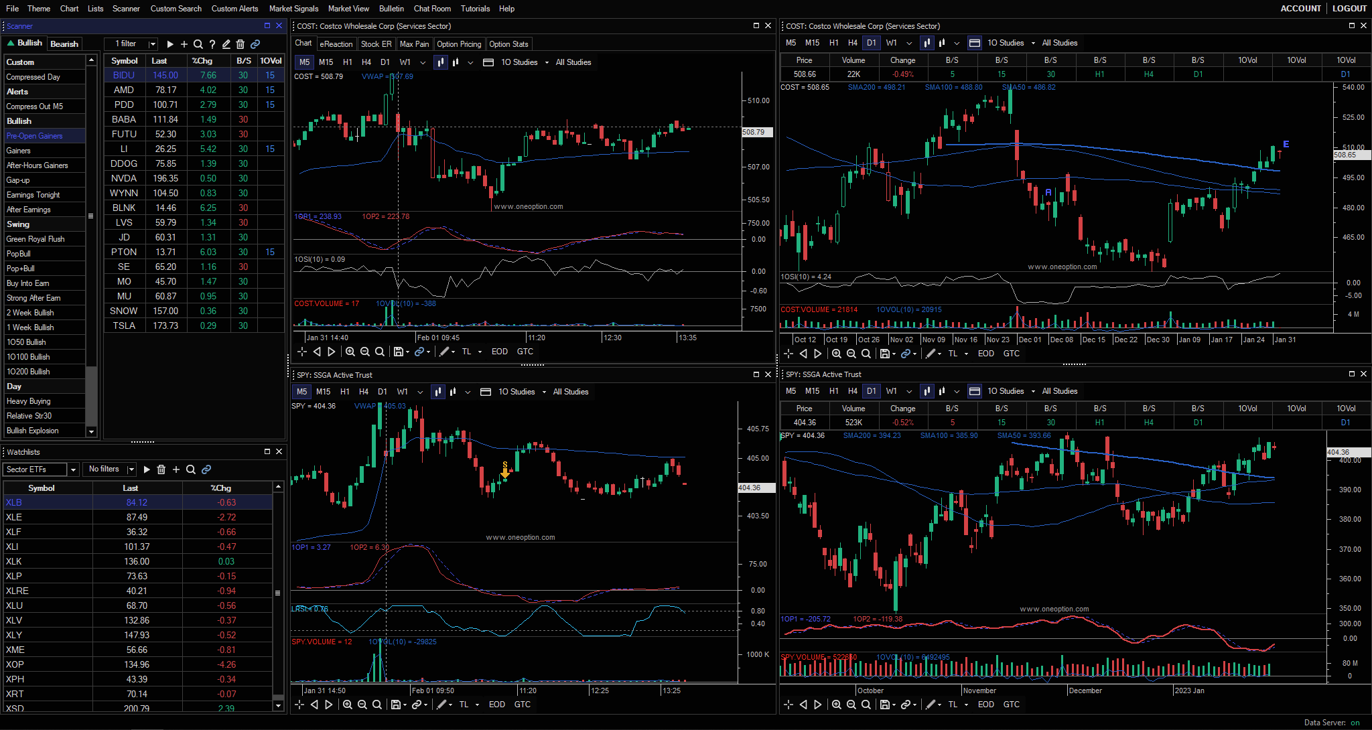Toggle candlestick chart style on the COST M5 chart
The height and width of the screenshot is (730, 1372).
pos(440,62)
